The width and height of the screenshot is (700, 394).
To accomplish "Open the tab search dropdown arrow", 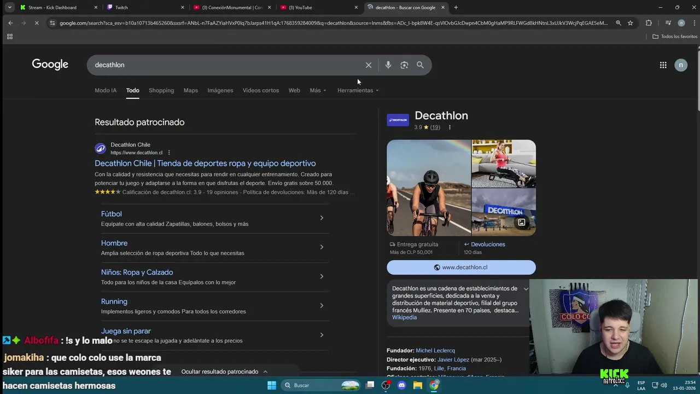I will pyautogui.click(x=9, y=8).
